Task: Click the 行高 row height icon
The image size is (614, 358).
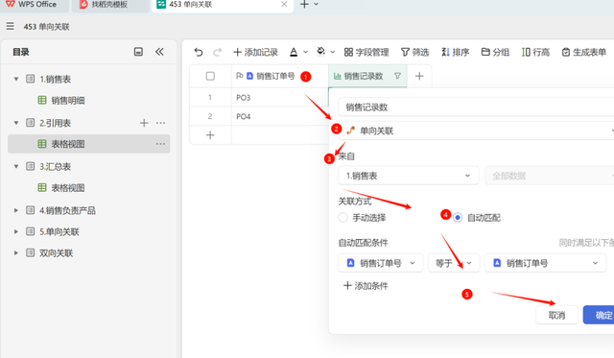Action: coord(526,52)
